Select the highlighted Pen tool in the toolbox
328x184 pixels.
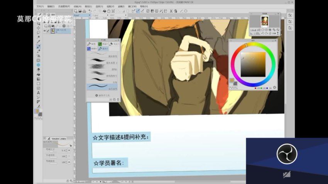(x=38, y=47)
